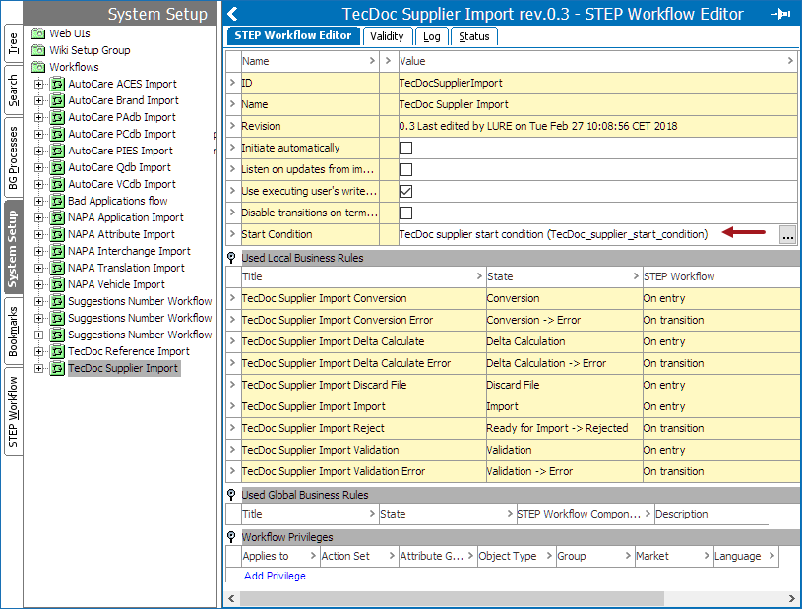Click the AutoCare PIES Import workflow icon
This screenshot has width=802, height=609.
pyautogui.click(x=57, y=151)
